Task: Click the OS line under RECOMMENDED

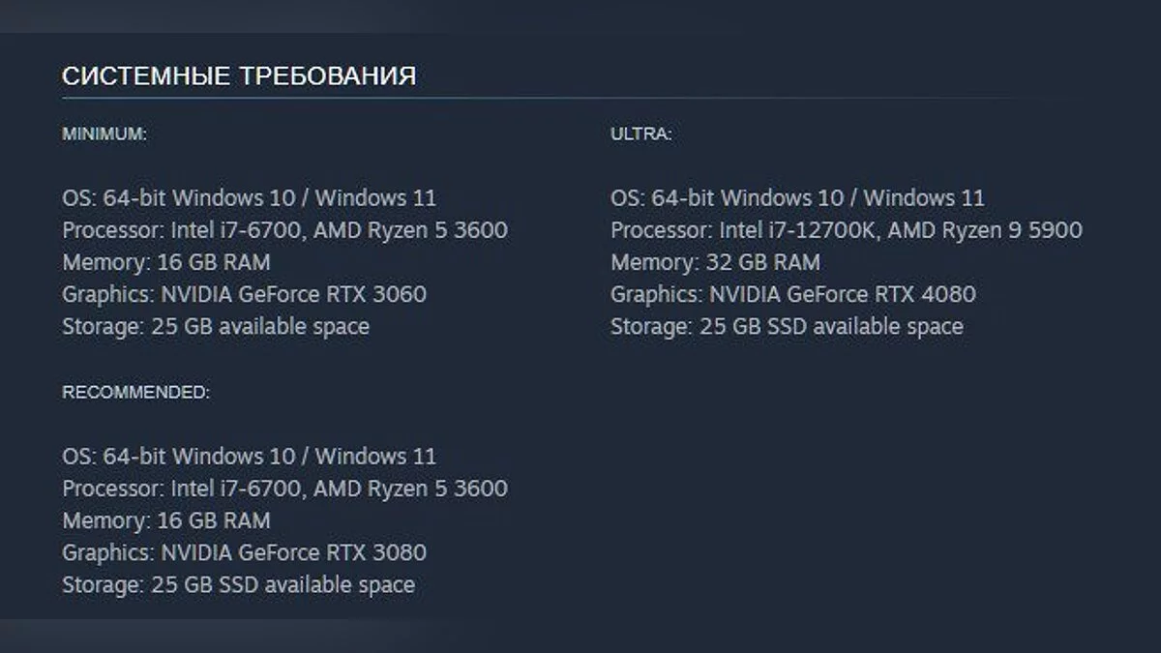Action: 249,456
